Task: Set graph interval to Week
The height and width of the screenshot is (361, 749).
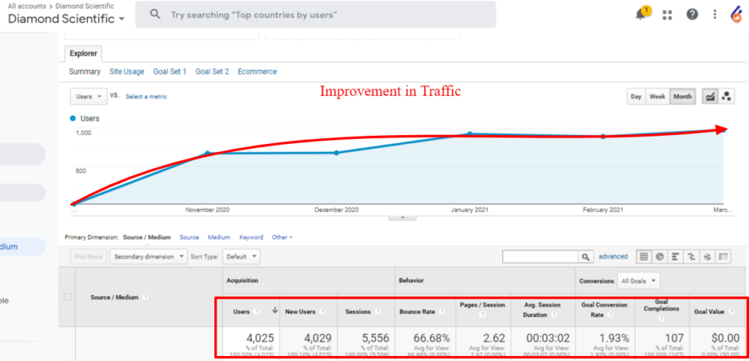Action: pos(658,96)
